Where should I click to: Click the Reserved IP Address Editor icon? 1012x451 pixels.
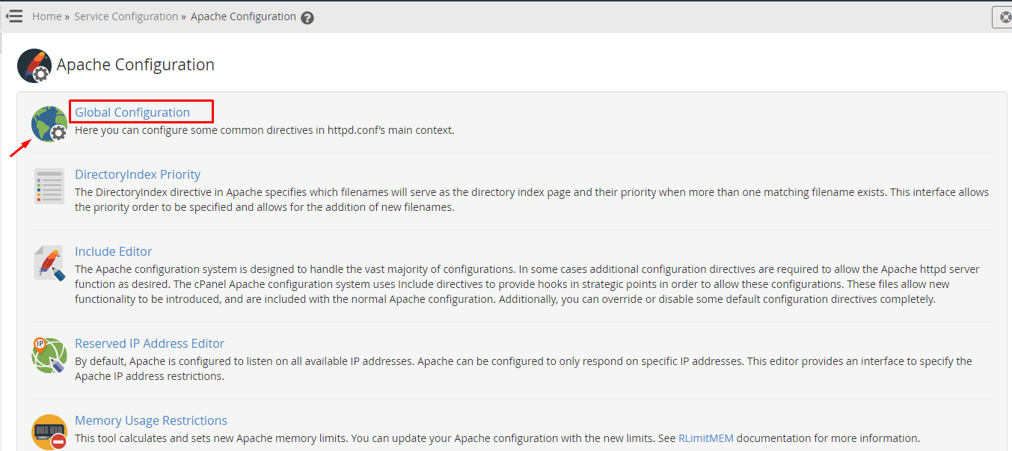[x=49, y=355]
